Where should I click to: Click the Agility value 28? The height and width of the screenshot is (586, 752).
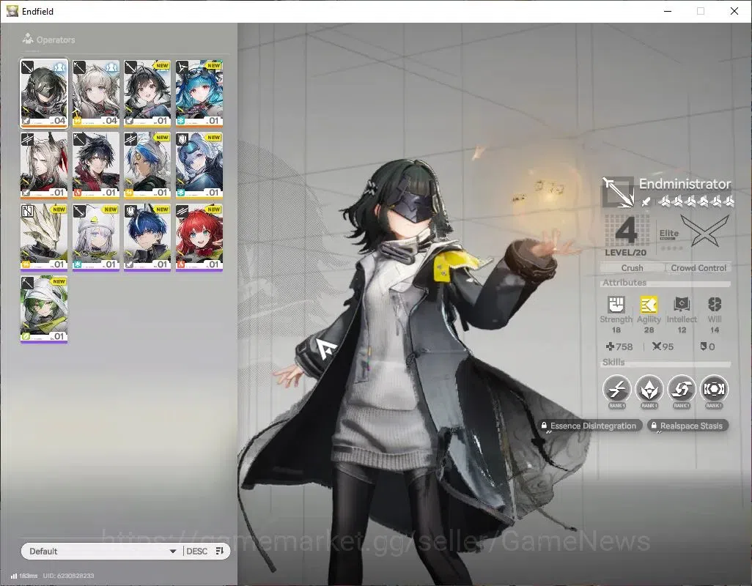(x=649, y=330)
